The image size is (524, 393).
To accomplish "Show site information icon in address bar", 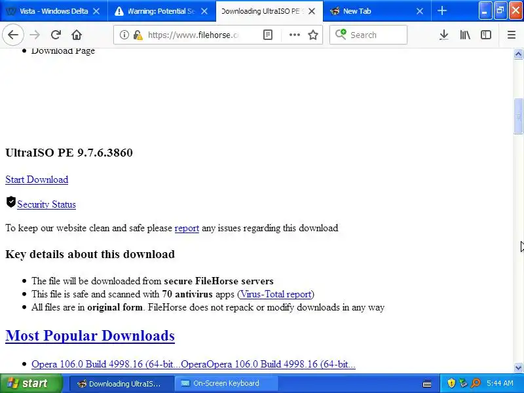I will pyautogui.click(x=124, y=35).
